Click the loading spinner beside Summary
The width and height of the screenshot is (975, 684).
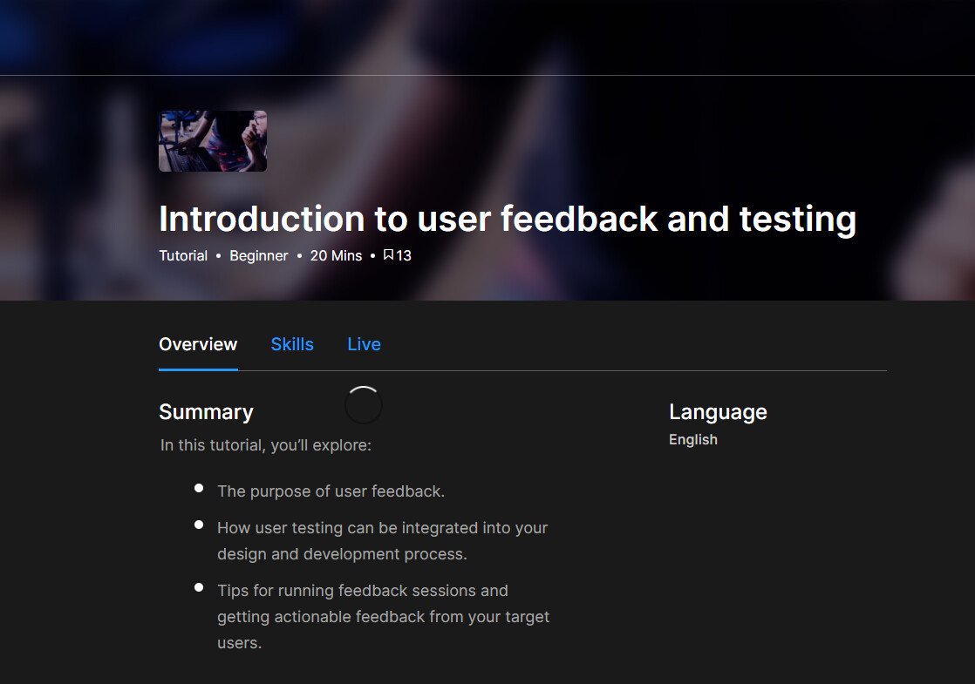click(x=364, y=405)
